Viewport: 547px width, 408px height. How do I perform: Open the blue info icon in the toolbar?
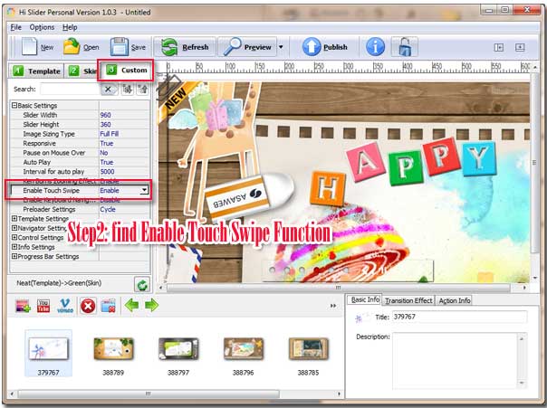click(375, 47)
